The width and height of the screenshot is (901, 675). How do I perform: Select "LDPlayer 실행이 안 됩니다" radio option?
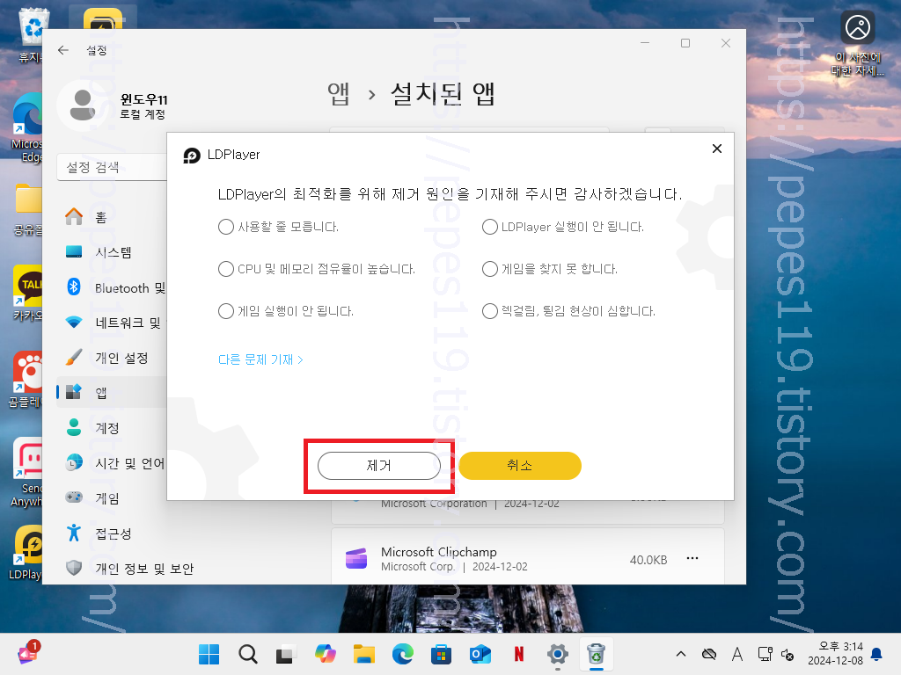coord(489,227)
